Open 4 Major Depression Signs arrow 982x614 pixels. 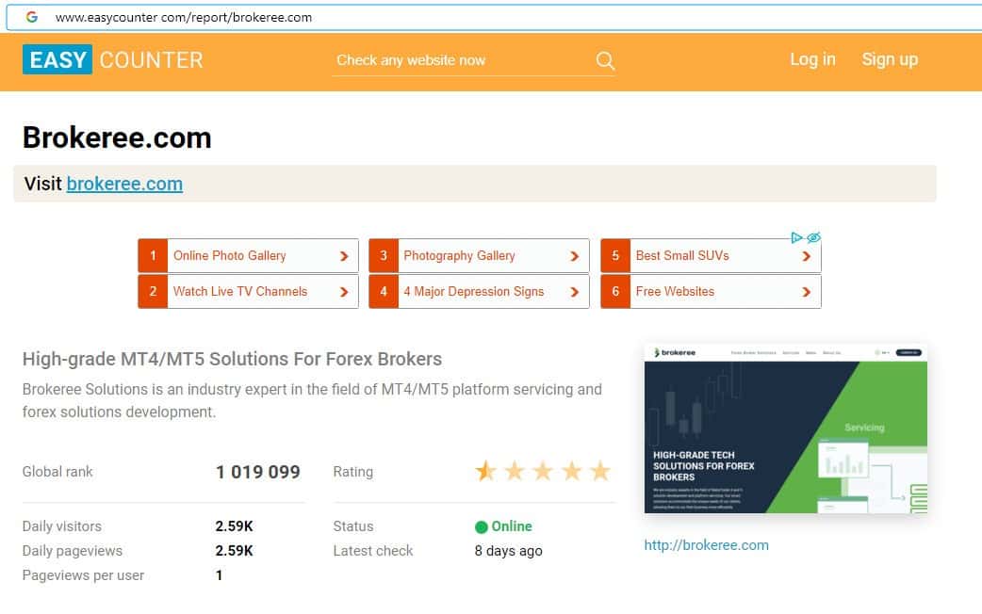point(574,292)
